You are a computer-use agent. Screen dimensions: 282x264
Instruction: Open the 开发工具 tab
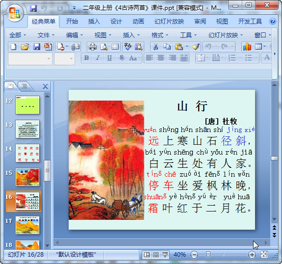tap(250, 22)
